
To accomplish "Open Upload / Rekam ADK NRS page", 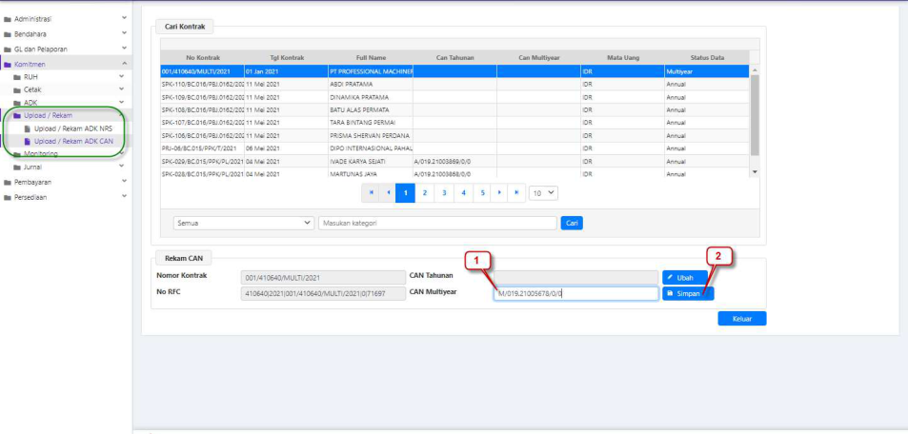I will [x=72, y=128].
